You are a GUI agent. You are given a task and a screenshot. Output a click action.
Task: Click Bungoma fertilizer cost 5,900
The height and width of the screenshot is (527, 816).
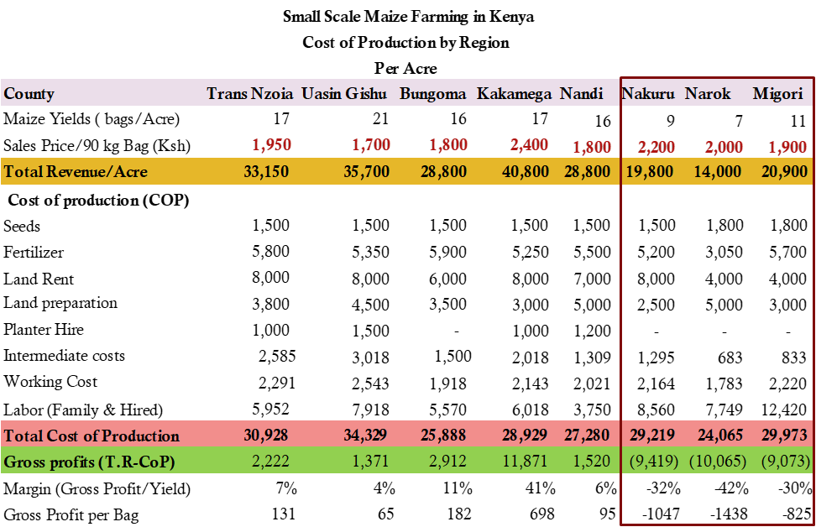coord(447,253)
